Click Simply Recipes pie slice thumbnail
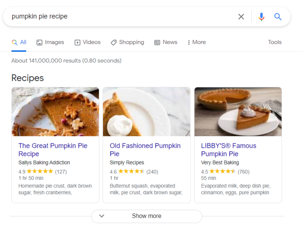This screenshot has height=232, width=303. 147,112
